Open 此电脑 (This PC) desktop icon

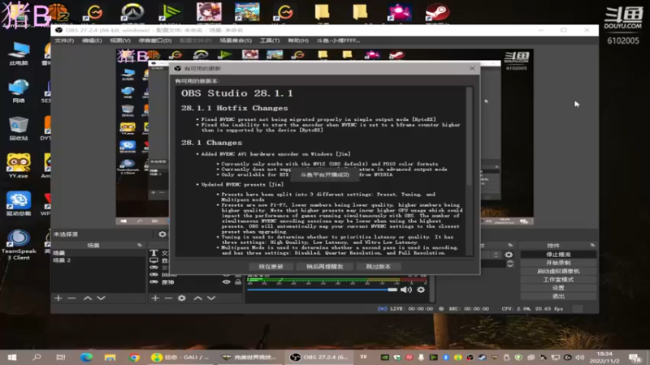coord(18,54)
